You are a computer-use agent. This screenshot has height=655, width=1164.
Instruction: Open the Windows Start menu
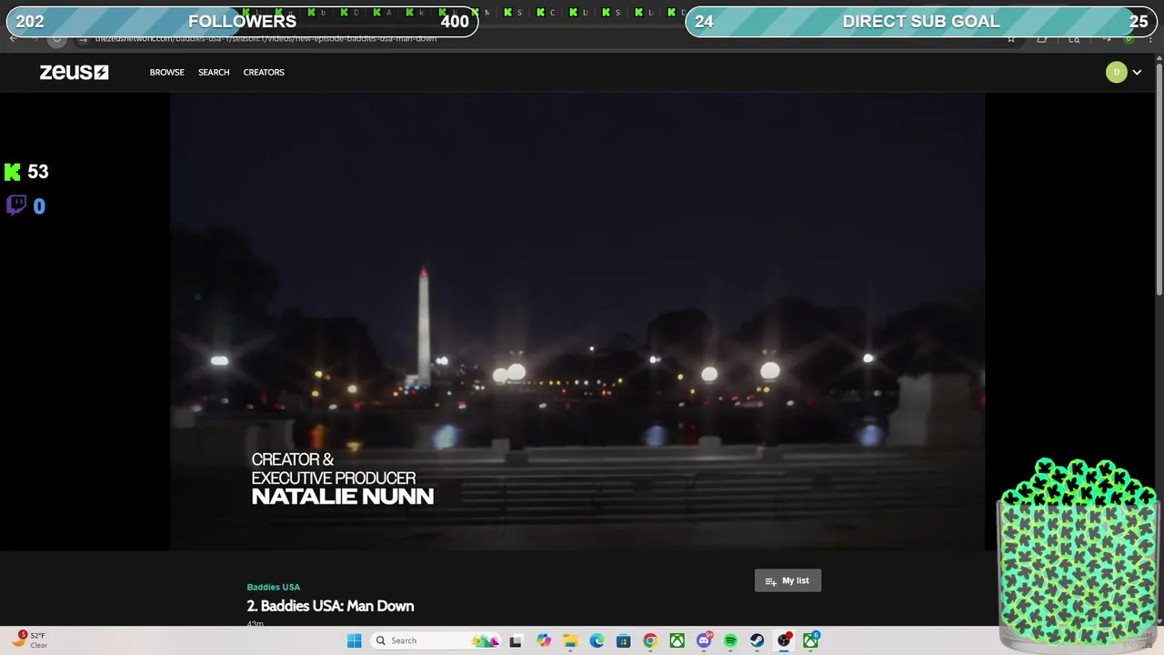pos(355,640)
